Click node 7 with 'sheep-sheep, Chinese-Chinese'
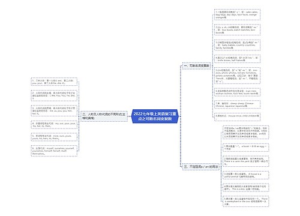 coord(237,104)
